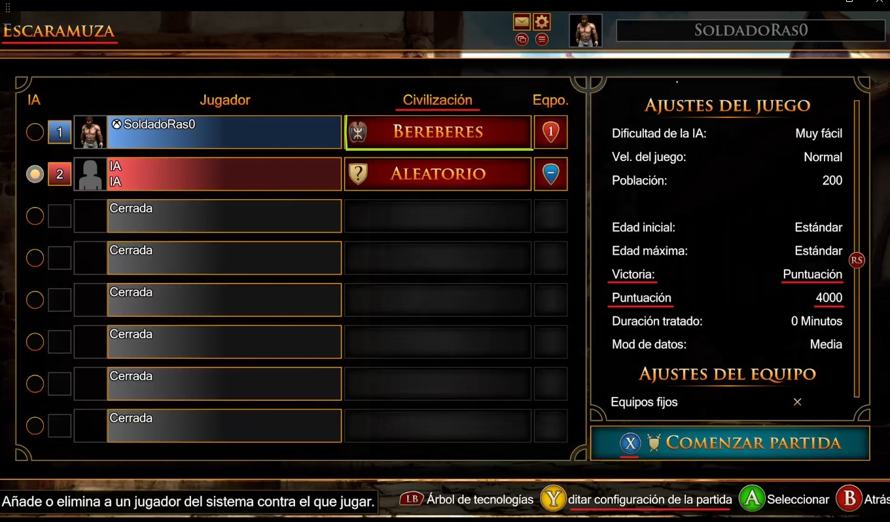The width and height of the screenshot is (890, 522).
Task: Start the match with Comenzar Partida
Action: (730, 443)
